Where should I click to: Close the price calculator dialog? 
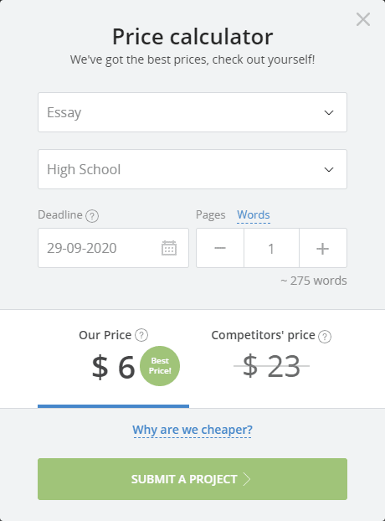pos(363,19)
